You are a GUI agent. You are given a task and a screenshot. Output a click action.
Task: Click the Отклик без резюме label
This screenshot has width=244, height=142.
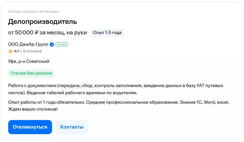click(x=31, y=73)
